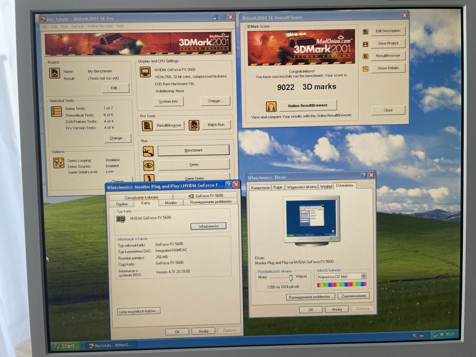Click the Demo button in Run section
This screenshot has width=476, height=357.
[194, 165]
